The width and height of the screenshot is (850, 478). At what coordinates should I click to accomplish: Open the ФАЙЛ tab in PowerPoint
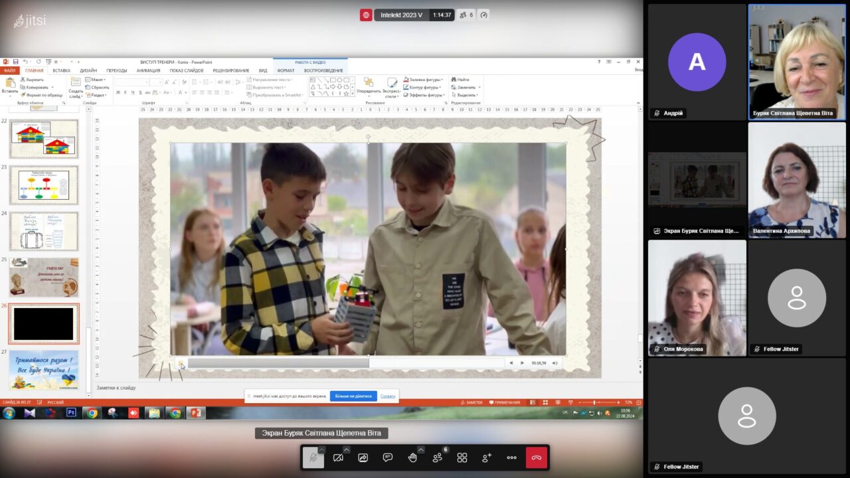[10, 70]
